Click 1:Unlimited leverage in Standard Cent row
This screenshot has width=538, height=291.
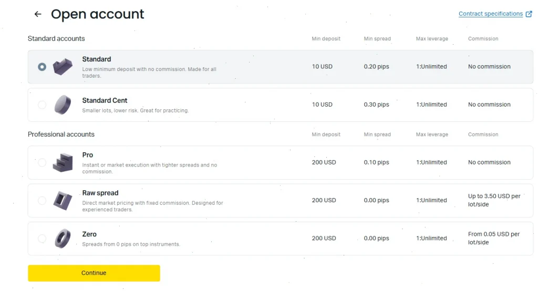pyautogui.click(x=431, y=105)
